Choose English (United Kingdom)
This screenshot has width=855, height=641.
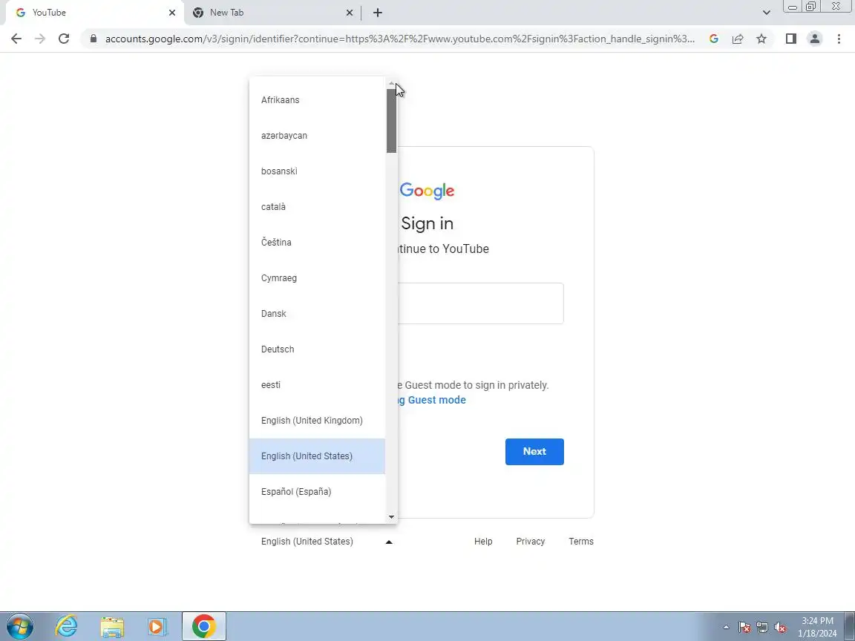point(317,420)
